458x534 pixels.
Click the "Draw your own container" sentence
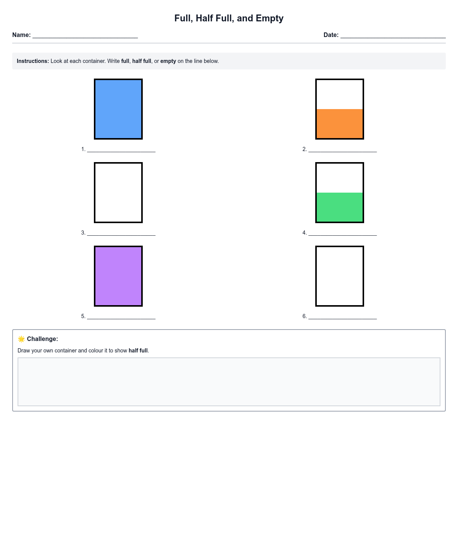coord(83,351)
